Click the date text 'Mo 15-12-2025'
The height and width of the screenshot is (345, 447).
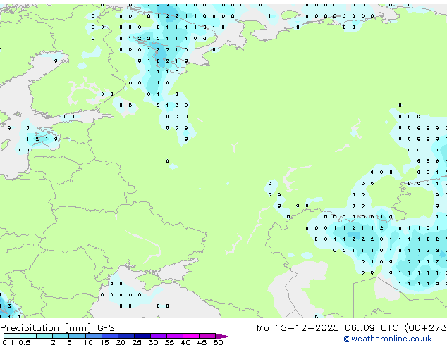tap(298, 328)
